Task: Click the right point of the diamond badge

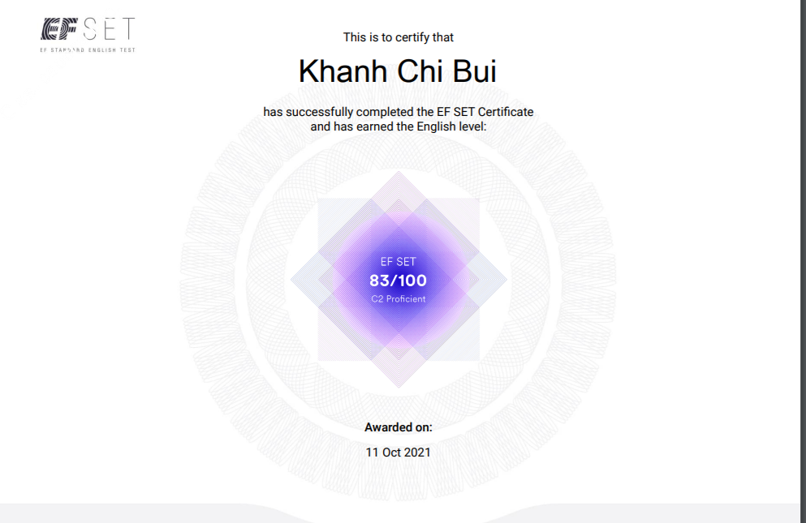Action: pyautogui.click(x=503, y=279)
